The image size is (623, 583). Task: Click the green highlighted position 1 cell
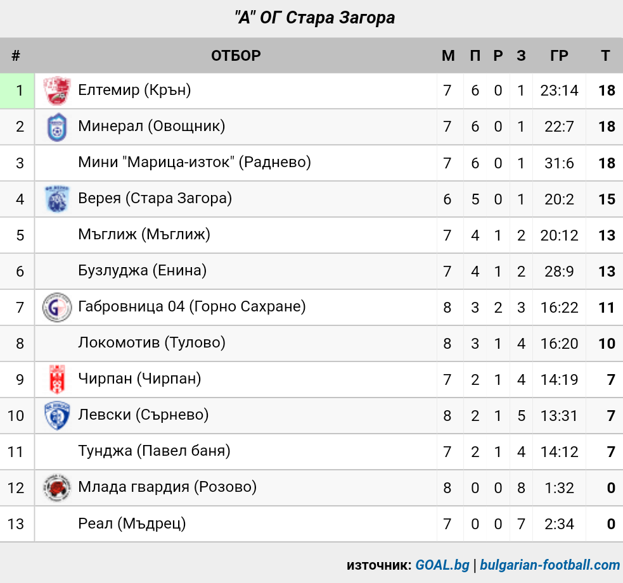17,91
